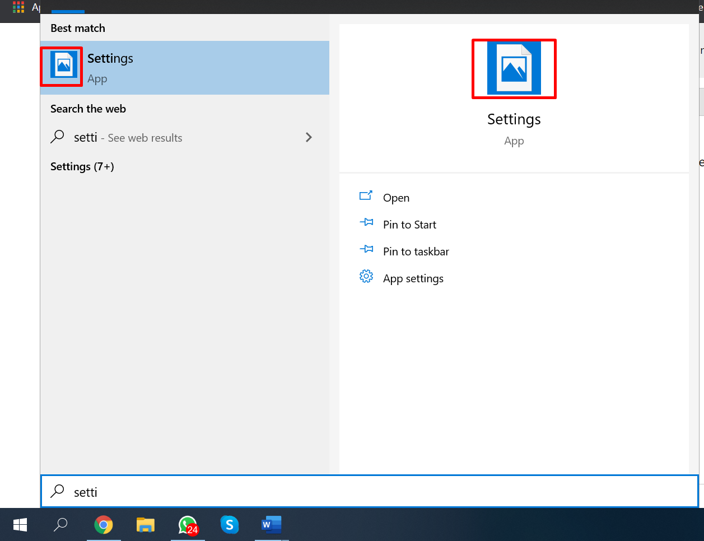Select the Settings best match result

click(185, 68)
